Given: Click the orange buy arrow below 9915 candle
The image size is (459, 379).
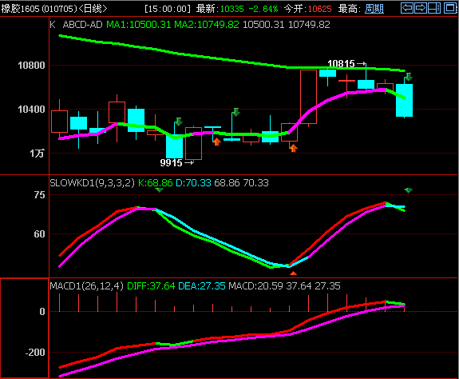Looking at the screenshot, I should click(x=216, y=142).
